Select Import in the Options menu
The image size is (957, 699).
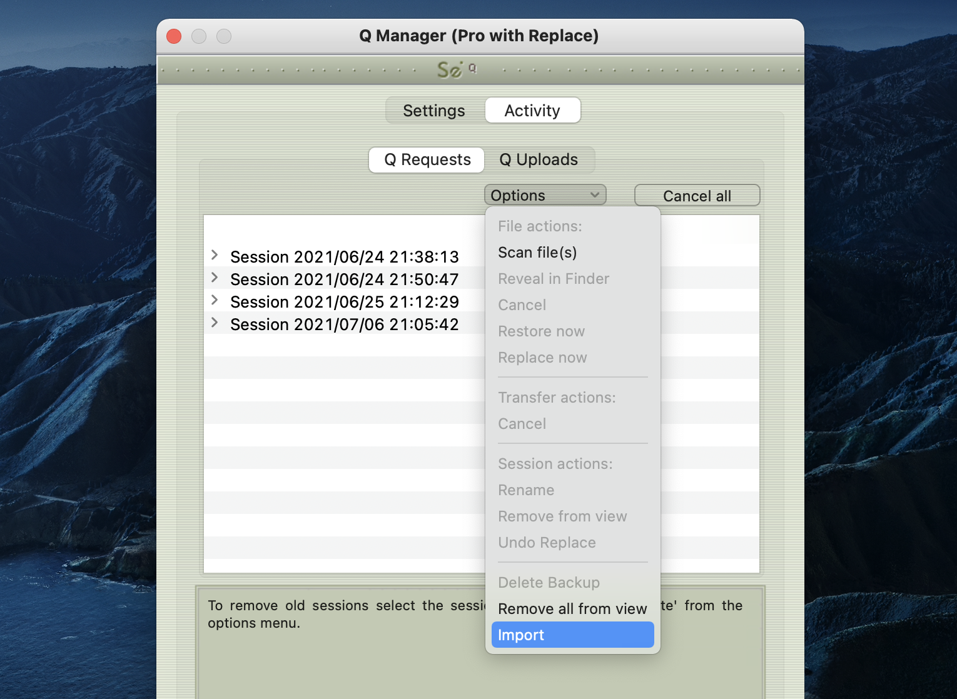572,635
